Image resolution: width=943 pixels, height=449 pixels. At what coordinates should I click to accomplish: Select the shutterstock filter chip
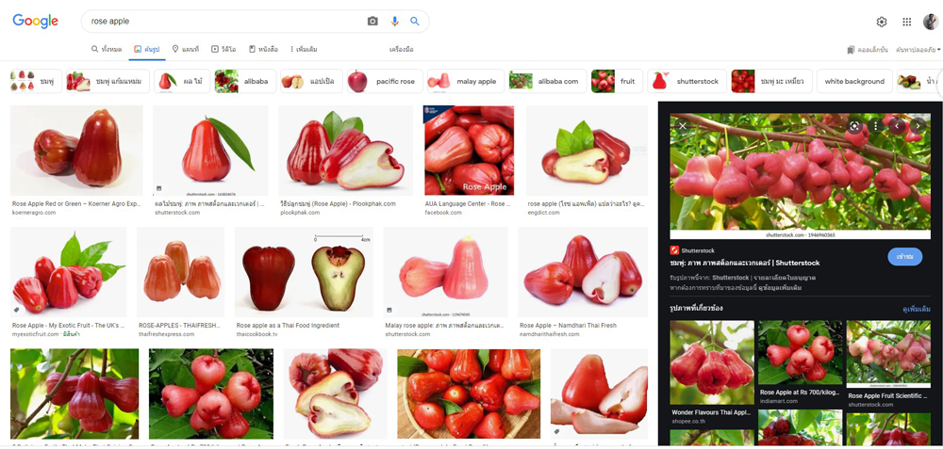pos(687,81)
